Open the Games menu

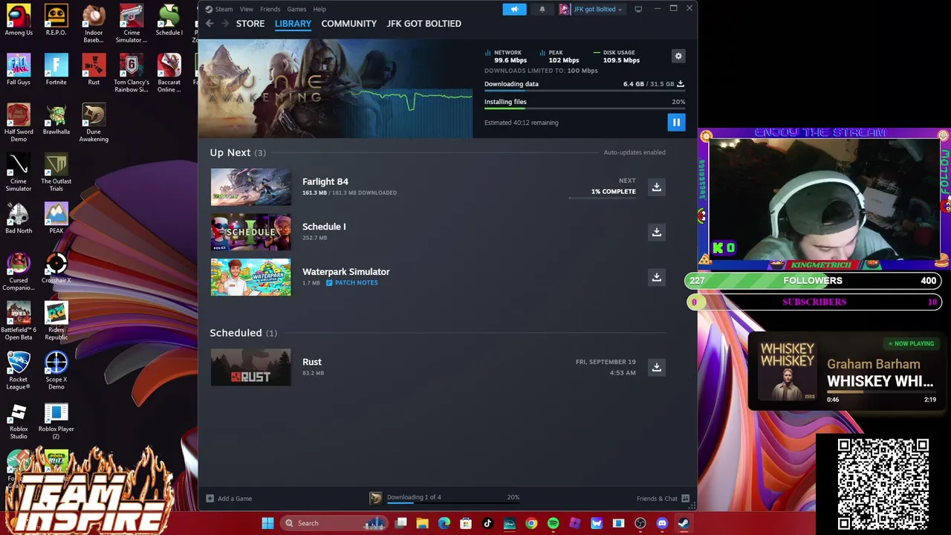tap(296, 9)
